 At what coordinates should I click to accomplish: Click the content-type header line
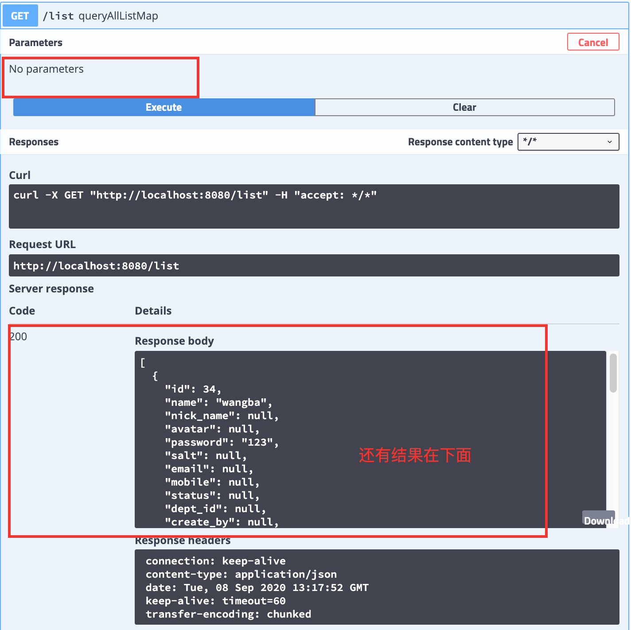241,574
